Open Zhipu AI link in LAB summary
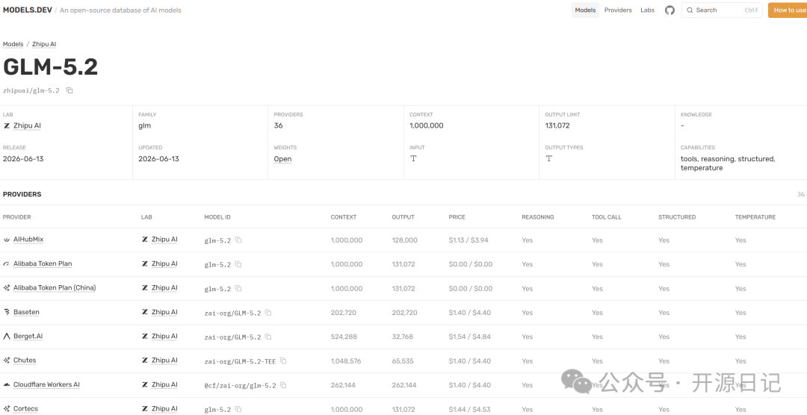Screen dimensions: 807x415 [x=28, y=125]
